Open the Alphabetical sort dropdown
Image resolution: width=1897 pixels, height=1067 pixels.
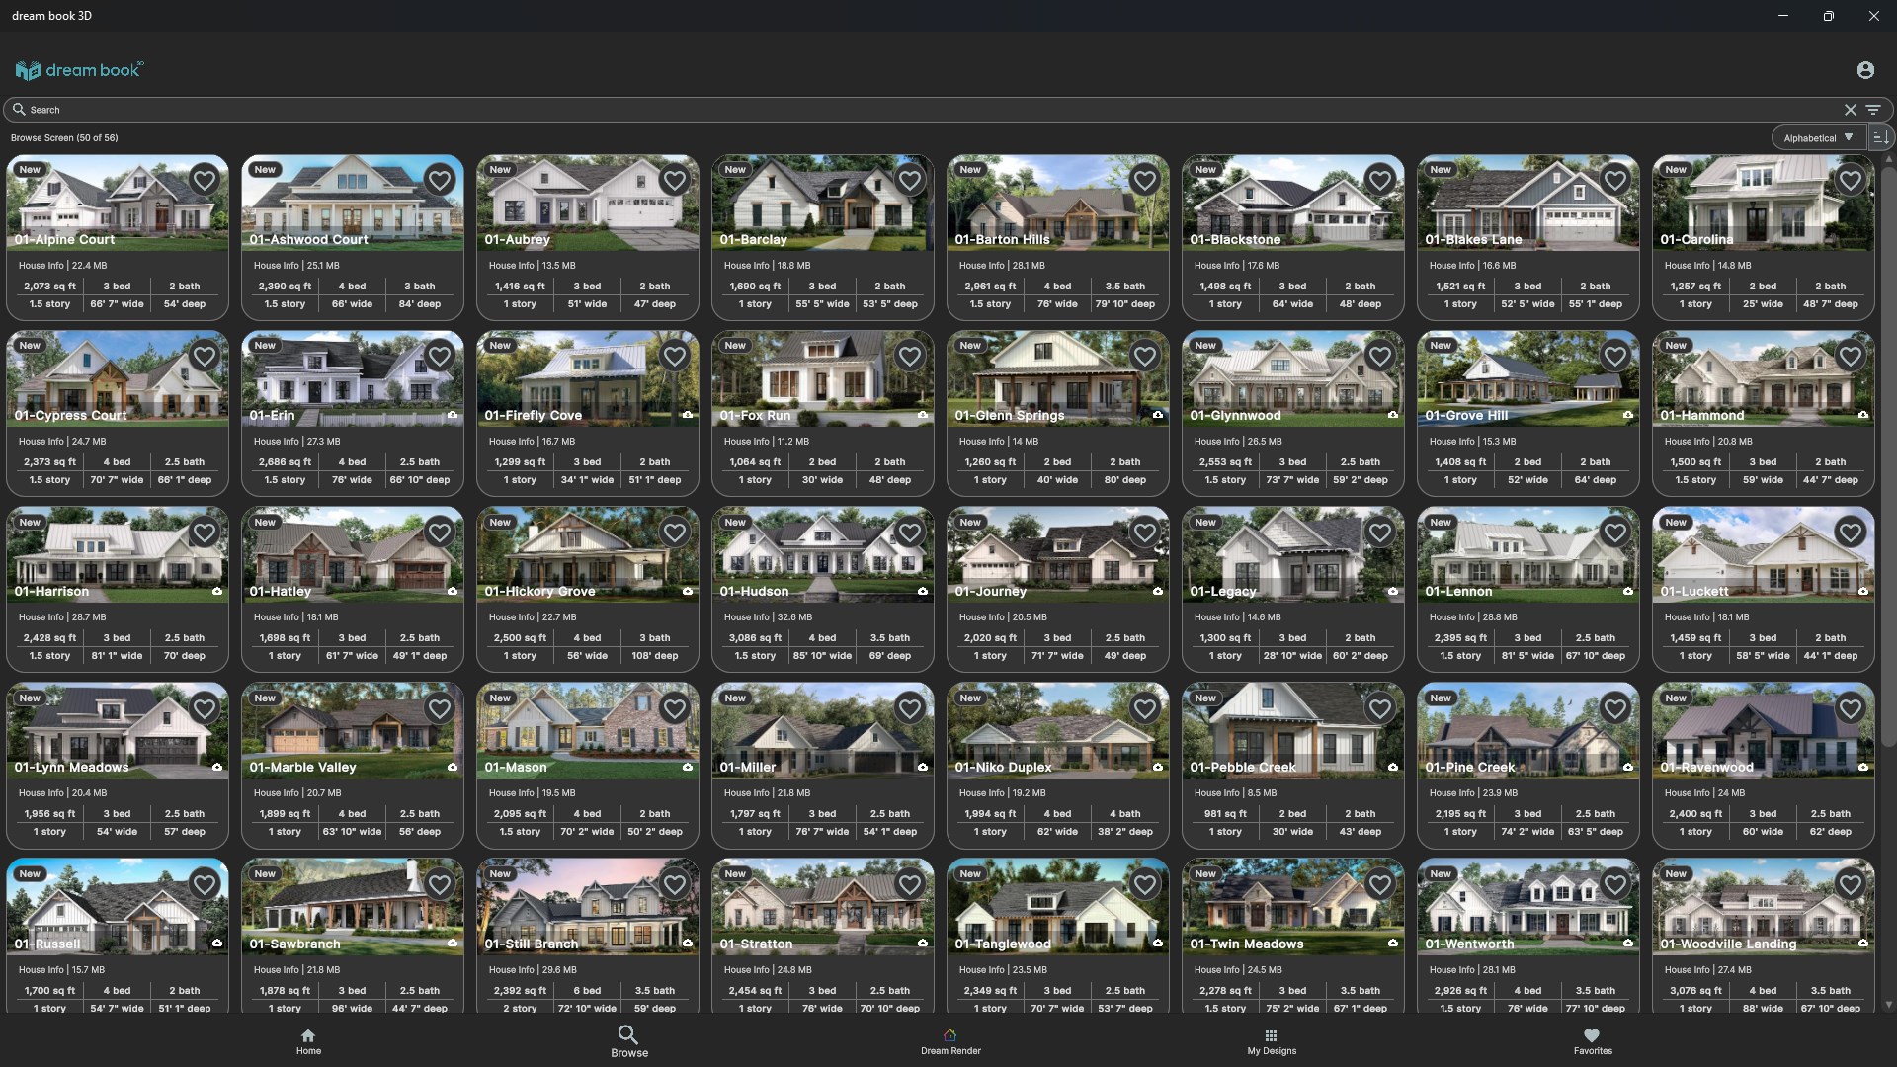pos(1816,137)
